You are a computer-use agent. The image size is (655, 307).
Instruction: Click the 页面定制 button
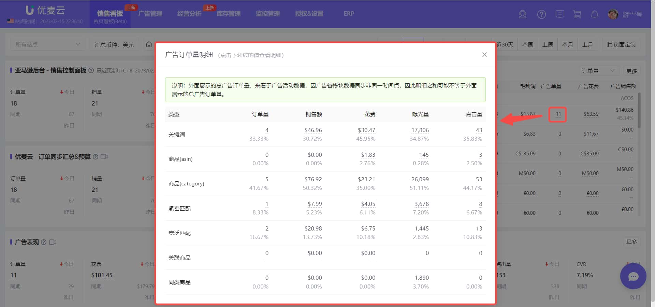[621, 44]
